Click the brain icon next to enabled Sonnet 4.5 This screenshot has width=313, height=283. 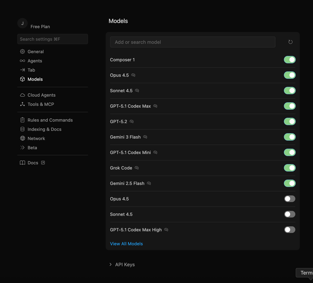pyautogui.click(x=137, y=90)
